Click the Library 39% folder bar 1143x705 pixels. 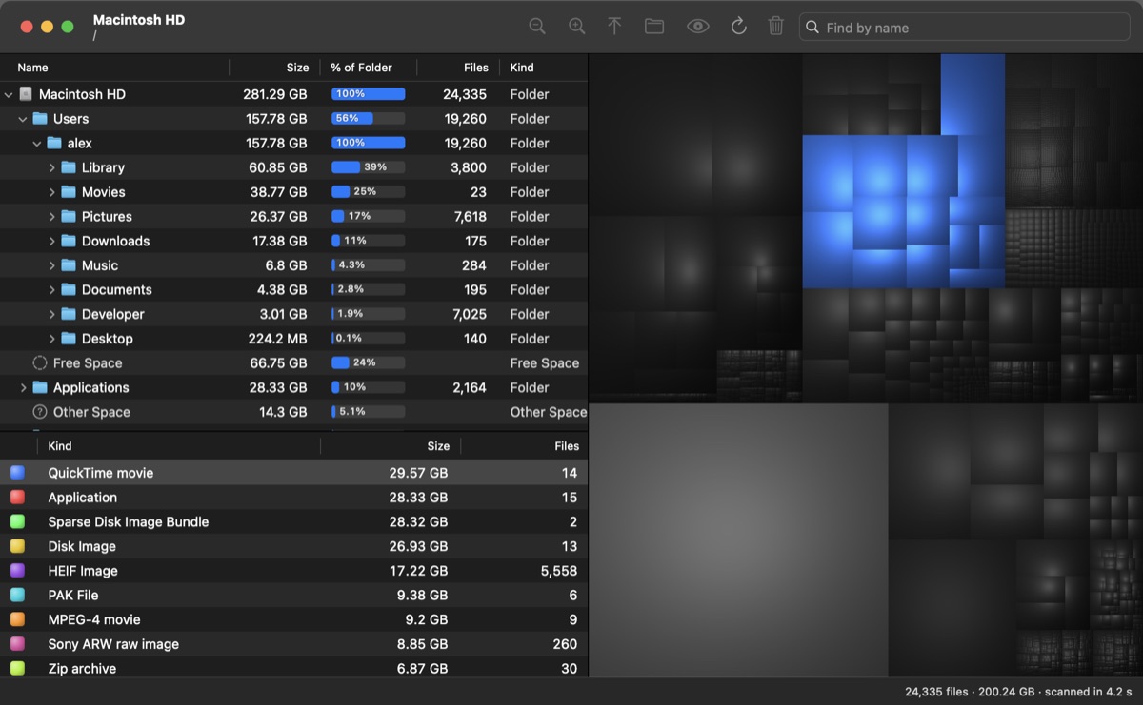pos(369,167)
